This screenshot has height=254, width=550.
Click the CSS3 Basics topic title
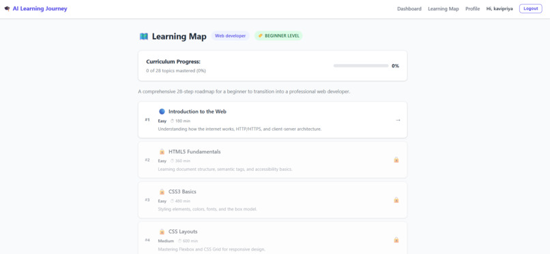(x=182, y=192)
